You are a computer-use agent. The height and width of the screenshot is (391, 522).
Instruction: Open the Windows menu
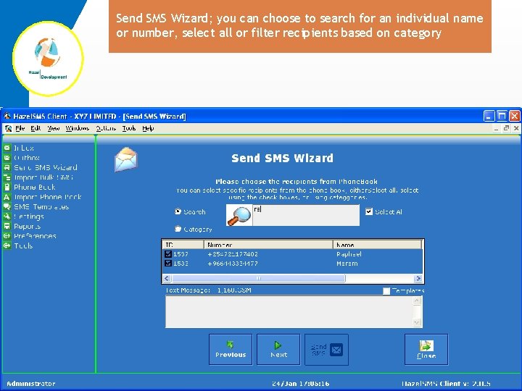tap(78, 128)
